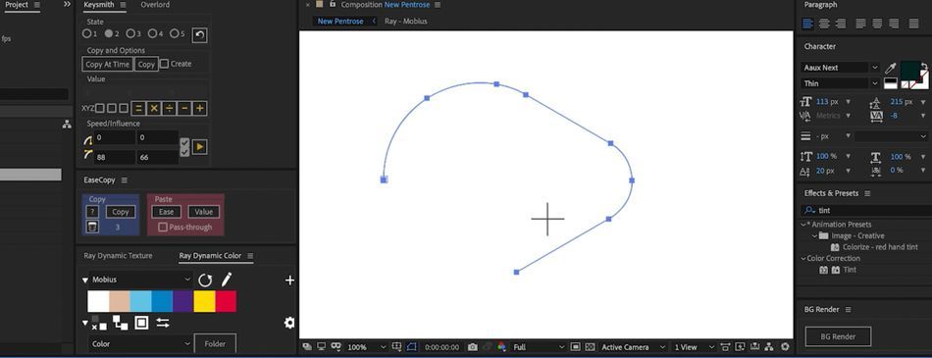Click the EaseCopy help question mark button

(x=92, y=212)
